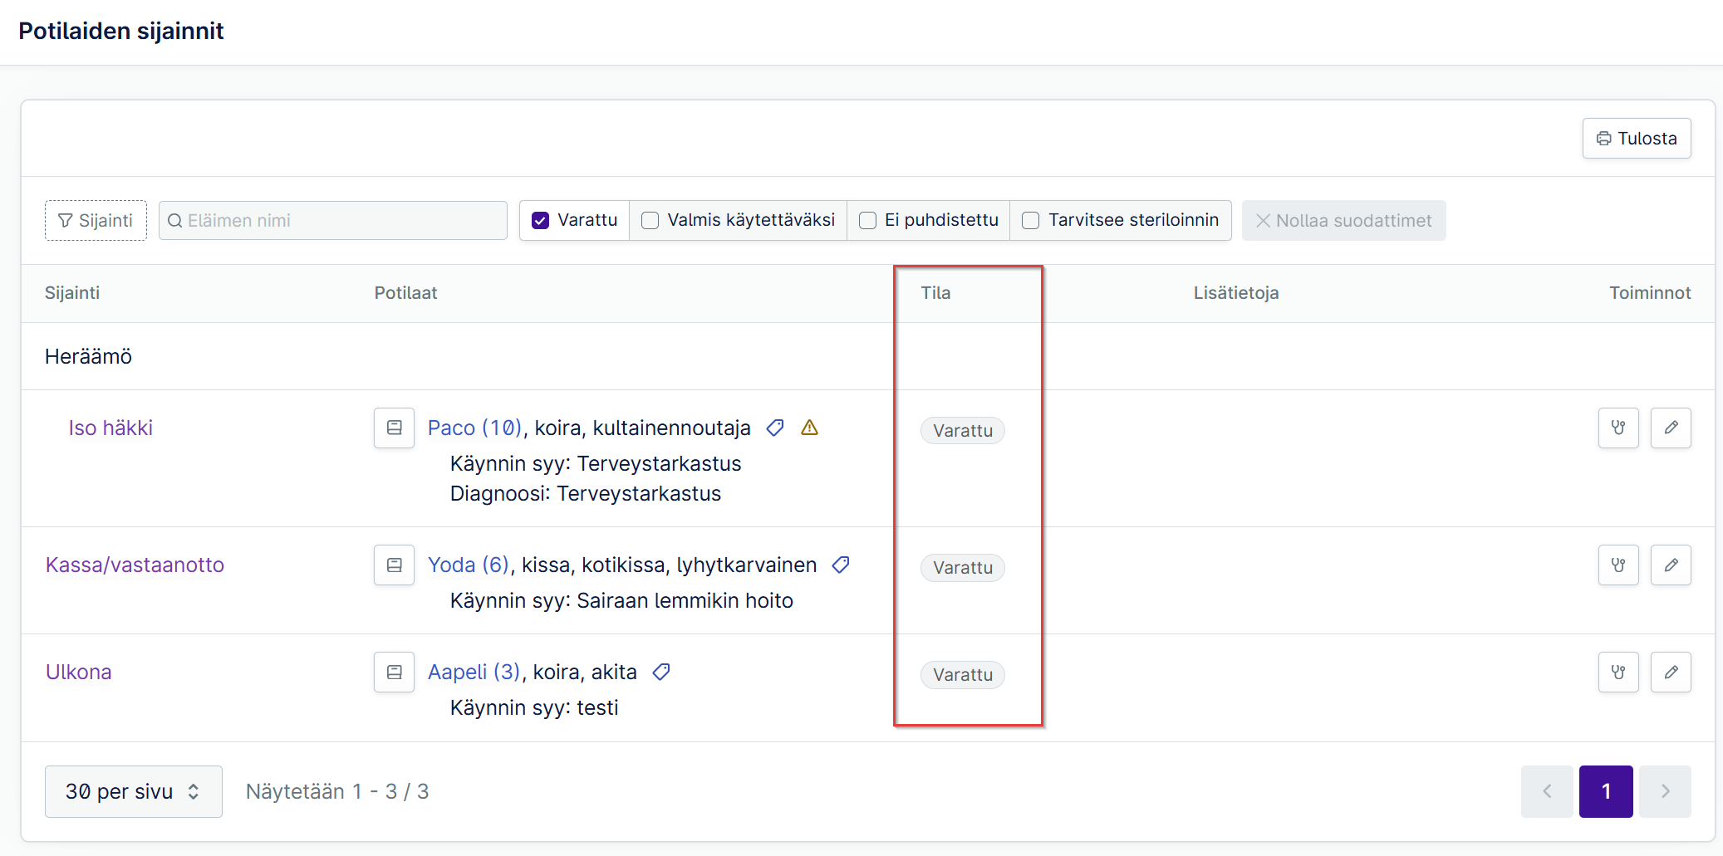This screenshot has width=1723, height=856.
Task: Select page 1 in pagination
Action: pyautogui.click(x=1606, y=791)
